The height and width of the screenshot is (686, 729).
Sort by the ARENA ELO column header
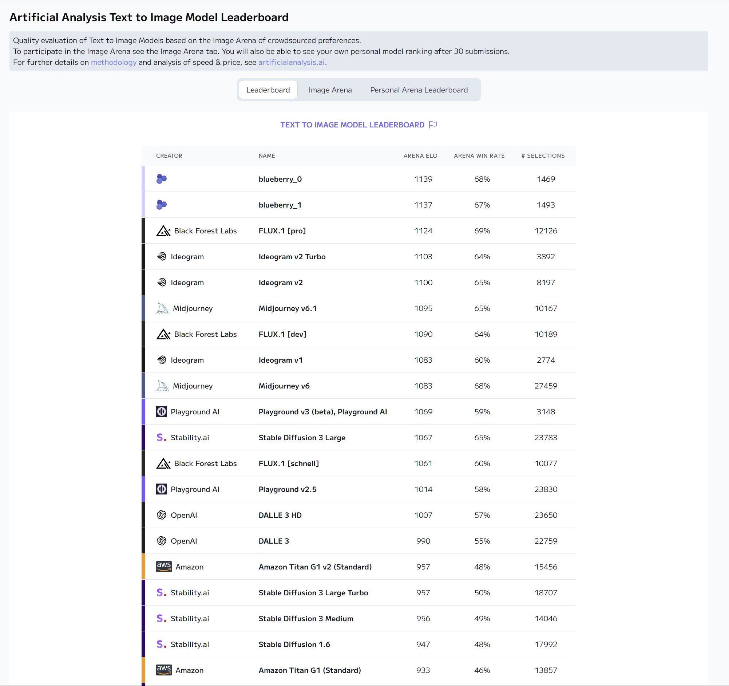pyautogui.click(x=420, y=155)
